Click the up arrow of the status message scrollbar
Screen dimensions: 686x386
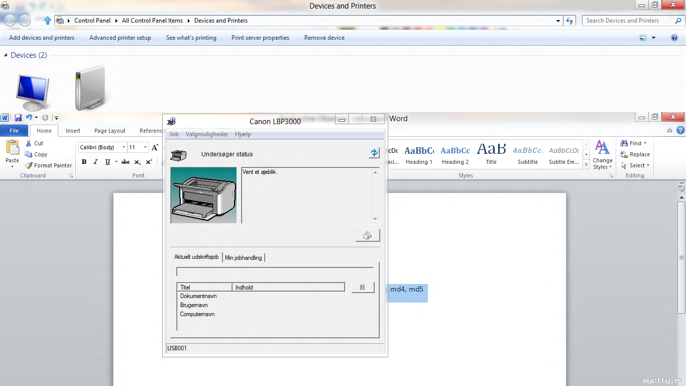coord(375,172)
